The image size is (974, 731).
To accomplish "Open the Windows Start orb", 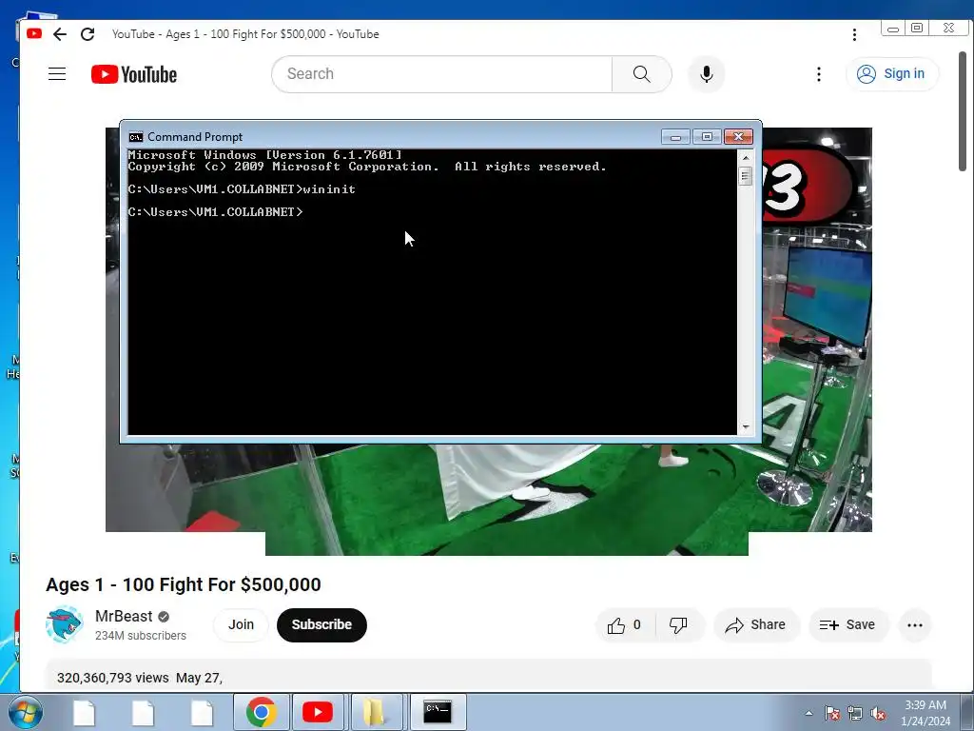I will [x=26, y=712].
